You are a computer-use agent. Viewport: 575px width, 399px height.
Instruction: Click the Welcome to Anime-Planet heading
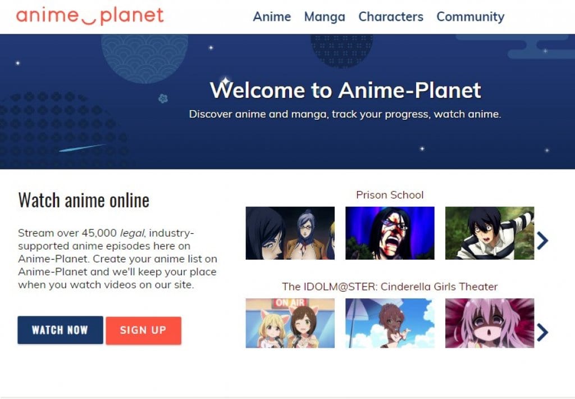coord(345,90)
